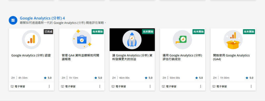Click the 讓 Google Analytics 資料發揮更大的效益 title
Viewport: 265px width, 101px height.
tap(132, 57)
